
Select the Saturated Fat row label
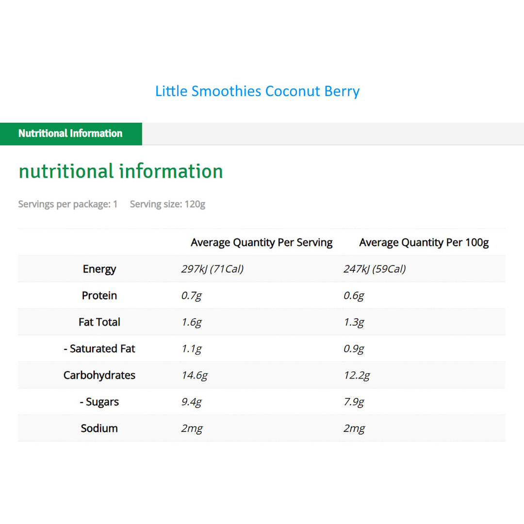pos(99,348)
